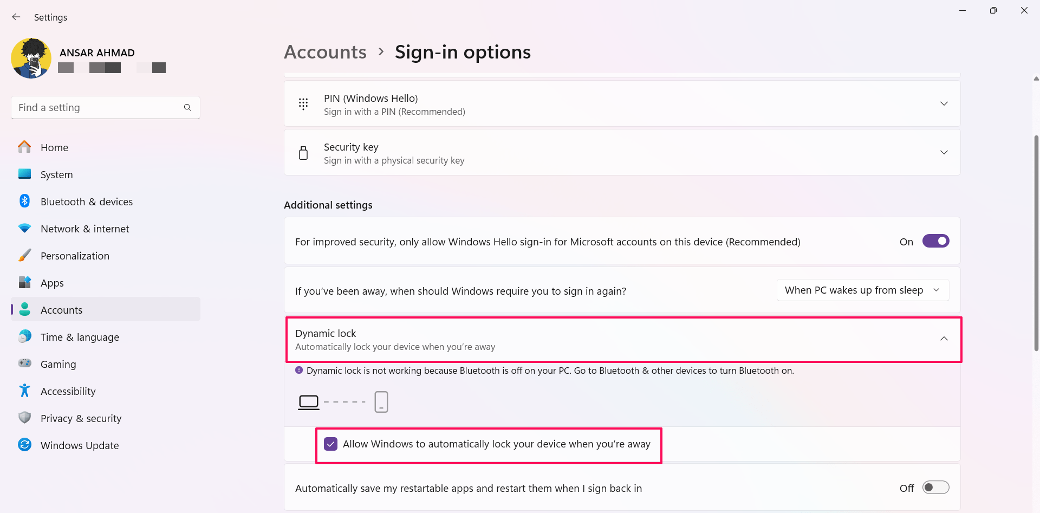Open Privacy & security settings

(x=24, y=418)
